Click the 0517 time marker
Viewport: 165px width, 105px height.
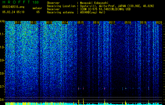pyautogui.click(x=112, y=23)
